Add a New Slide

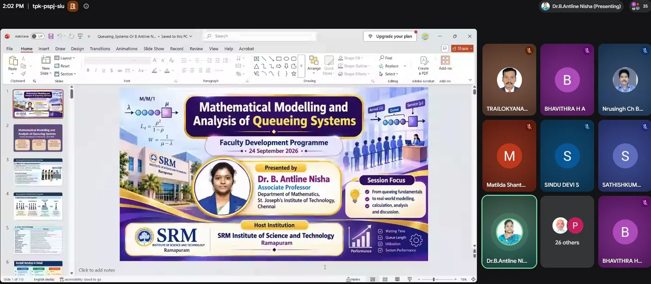tap(46, 65)
